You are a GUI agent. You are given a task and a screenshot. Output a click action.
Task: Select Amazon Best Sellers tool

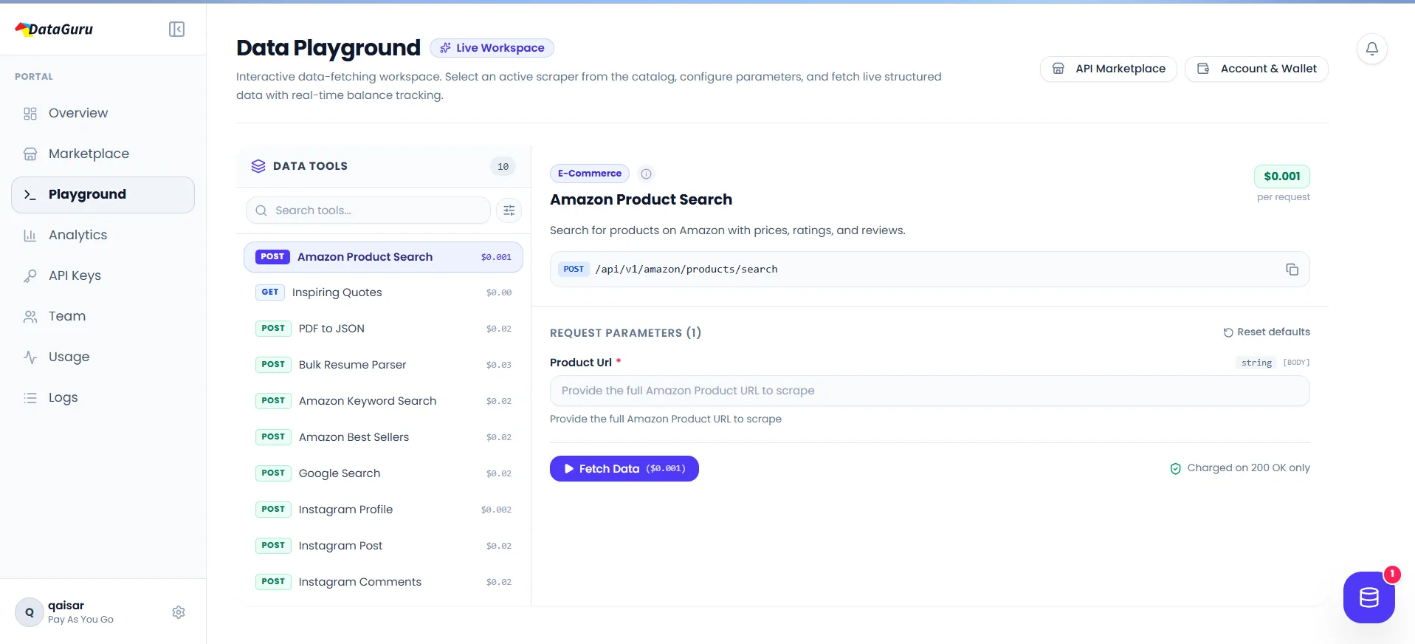click(383, 437)
